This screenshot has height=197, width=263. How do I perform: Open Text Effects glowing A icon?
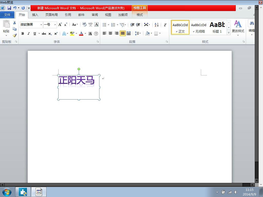[x=64, y=34]
